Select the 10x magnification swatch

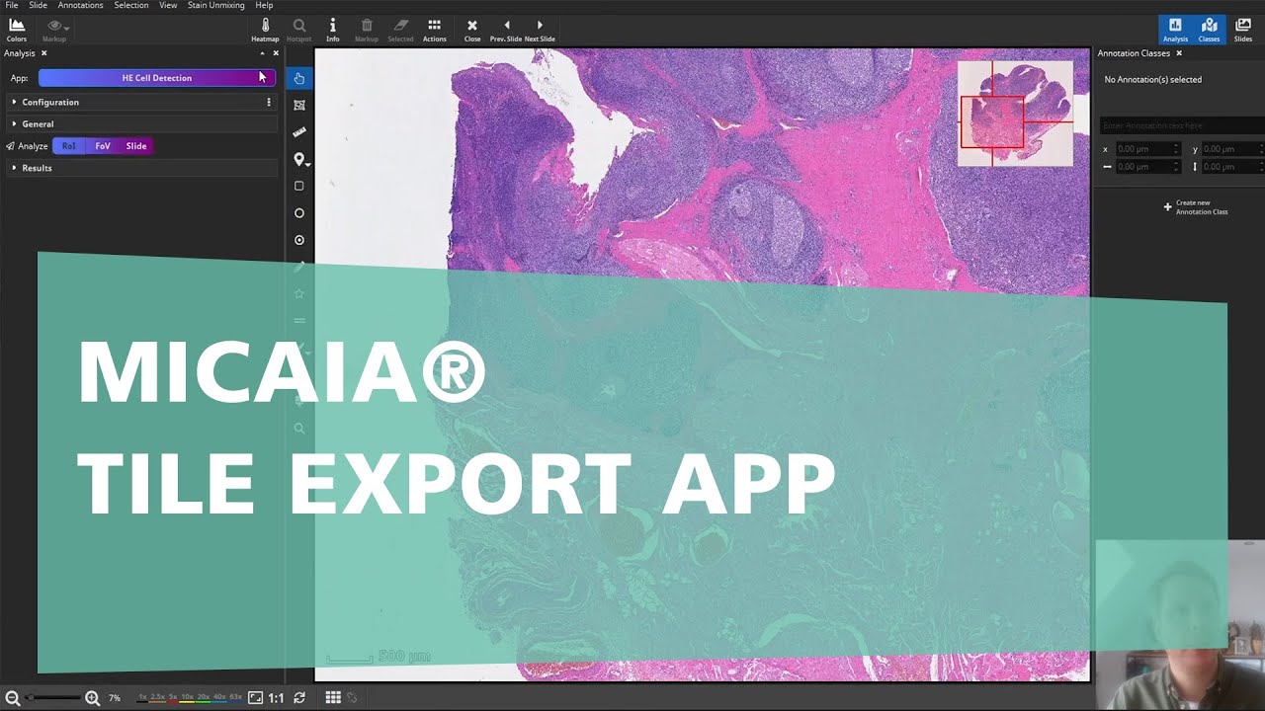188,697
